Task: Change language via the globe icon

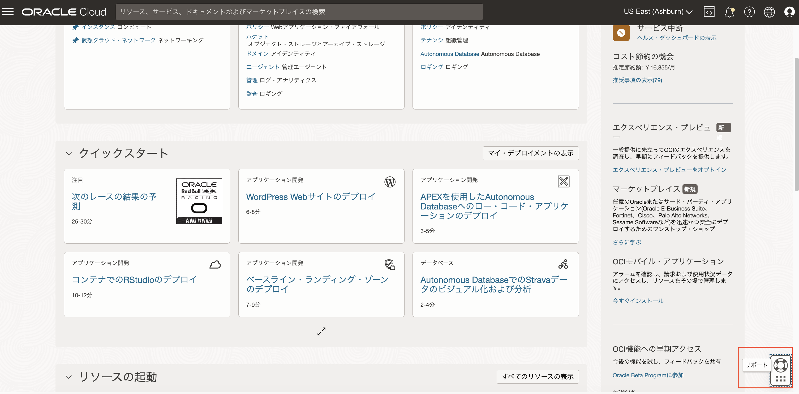Action: pos(769,12)
